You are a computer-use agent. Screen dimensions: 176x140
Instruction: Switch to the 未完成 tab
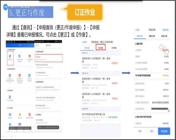pyautogui.click(x=87, y=48)
